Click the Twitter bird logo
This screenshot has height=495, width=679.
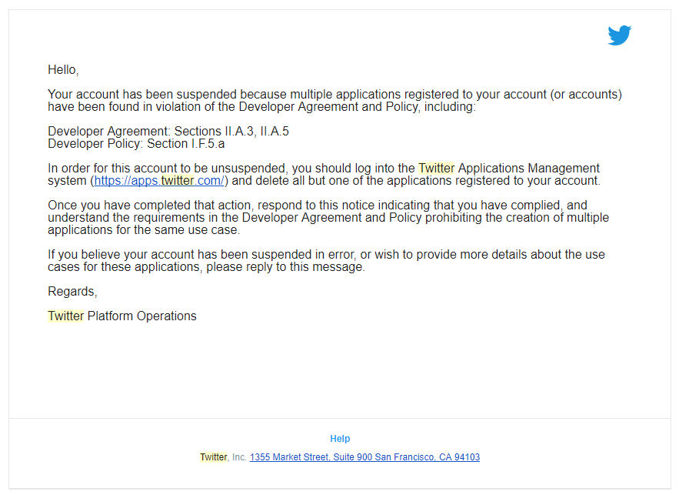coord(619,35)
